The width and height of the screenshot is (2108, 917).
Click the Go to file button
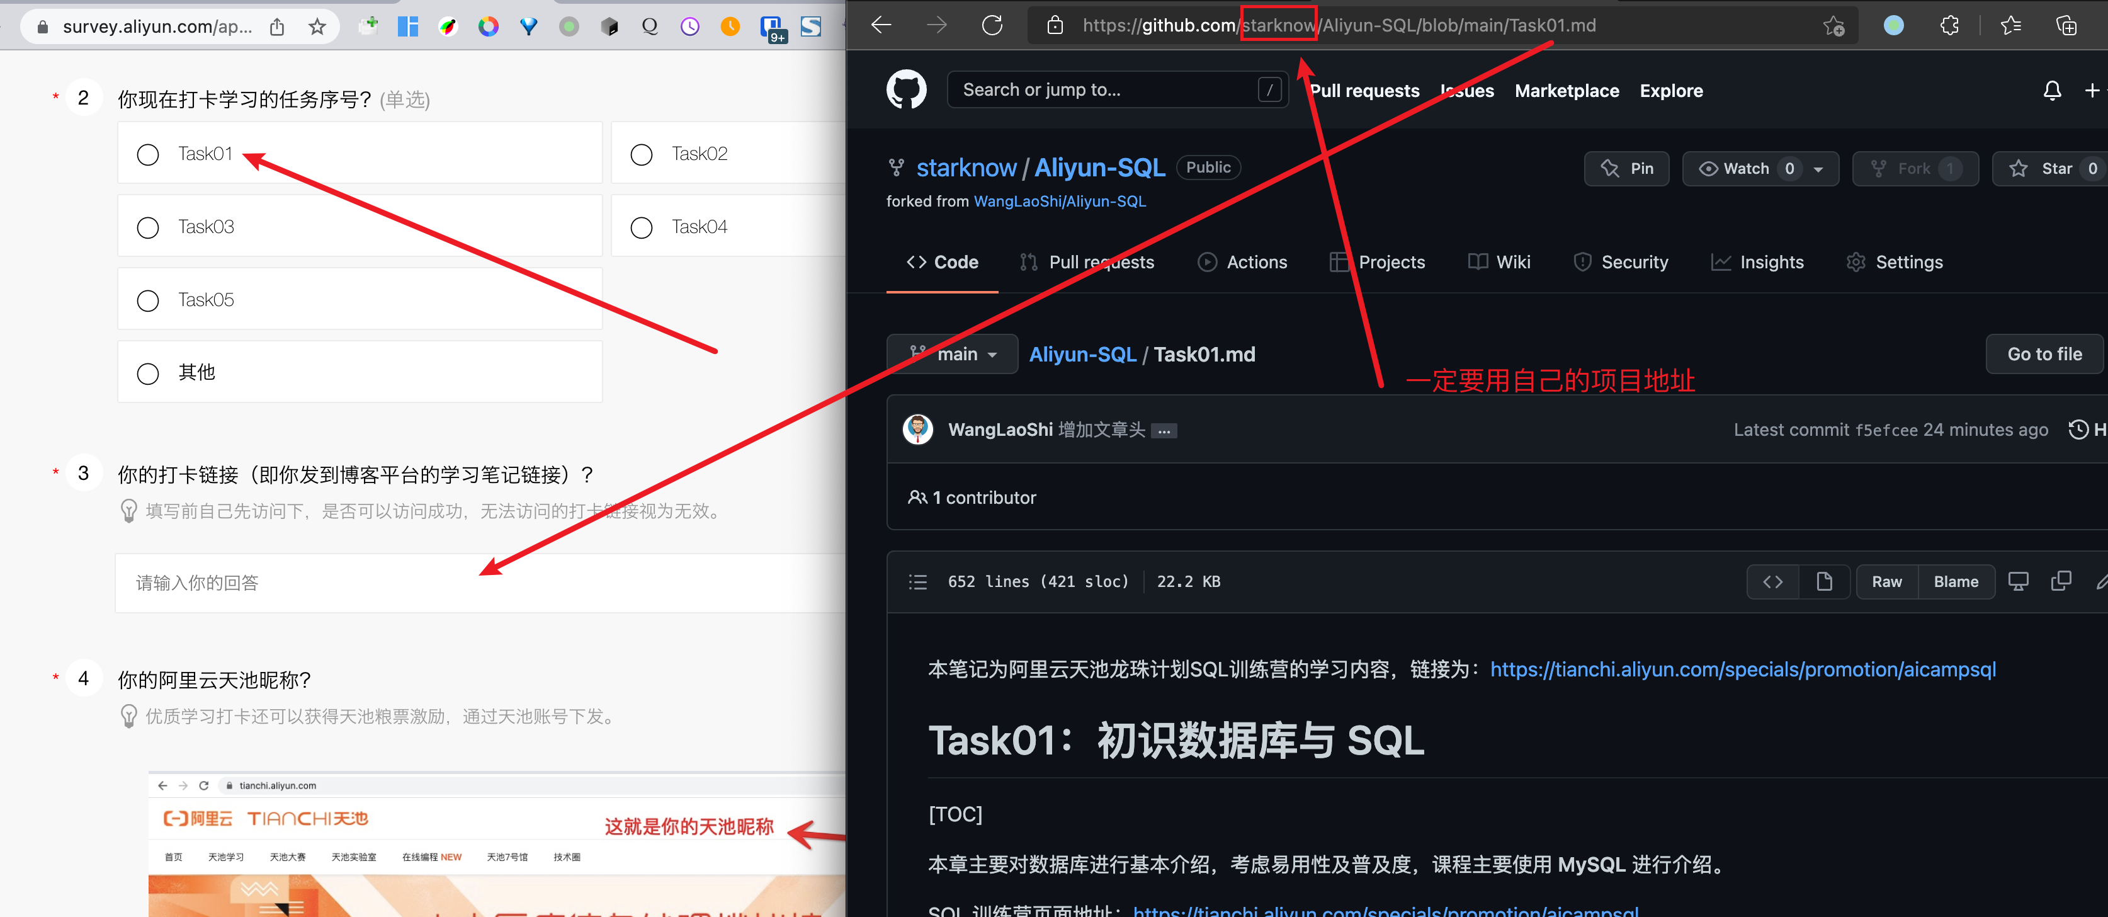pos(2043,355)
